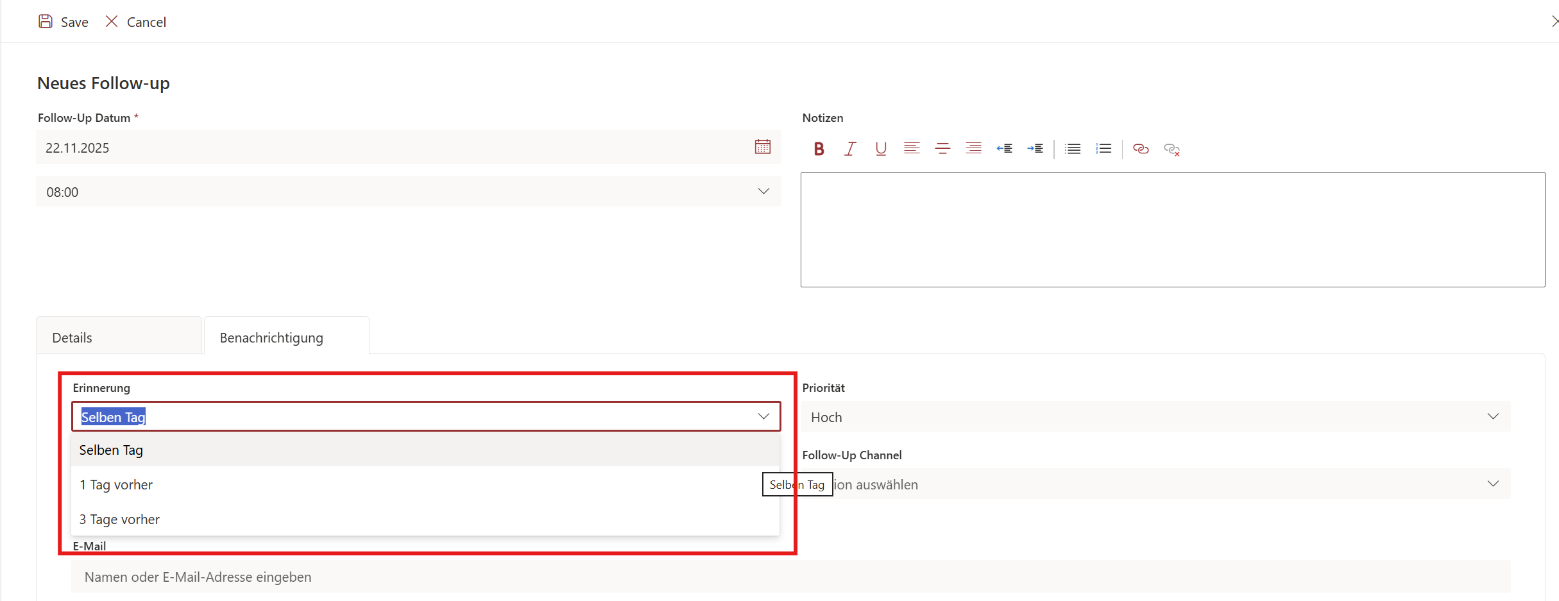Click the Bold formatting icon
This screenshot has height=601, width=1559.
[x=819, y=149]
